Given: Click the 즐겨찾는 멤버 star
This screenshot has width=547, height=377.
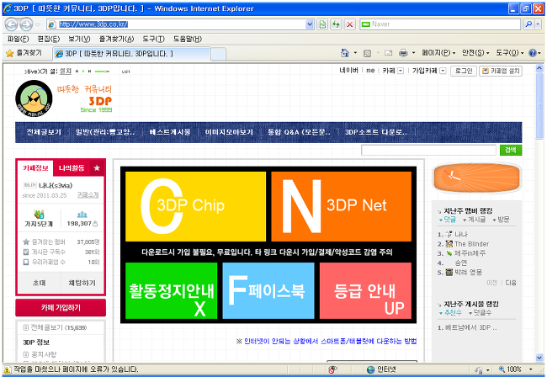Looking at the screenshot, I should (x=26, y=242).
